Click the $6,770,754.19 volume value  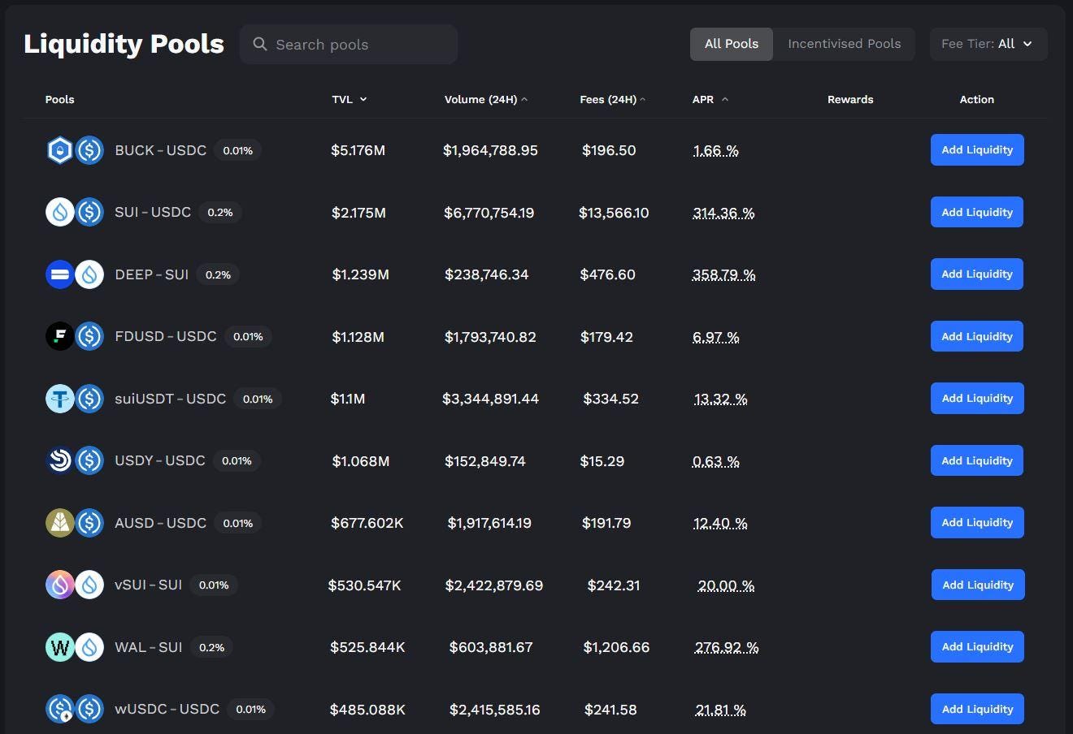click(489, 213)
